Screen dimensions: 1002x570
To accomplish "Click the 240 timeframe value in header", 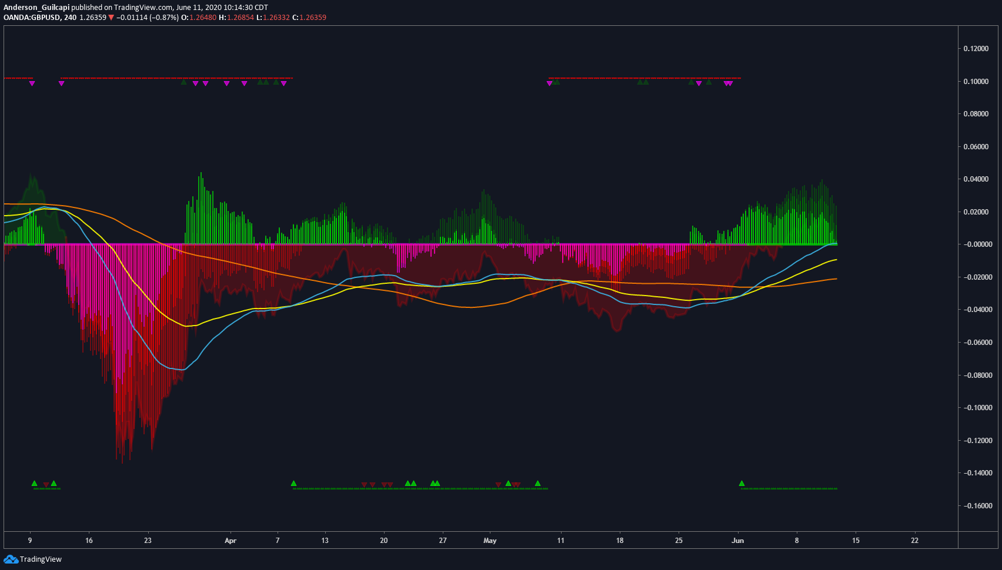I will click(x=71, y=18).
